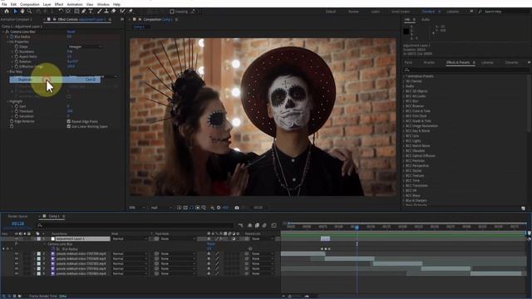Select the Puppet Pin tool
The height and width of the screenshot is (299, 532).
point(131,11)
